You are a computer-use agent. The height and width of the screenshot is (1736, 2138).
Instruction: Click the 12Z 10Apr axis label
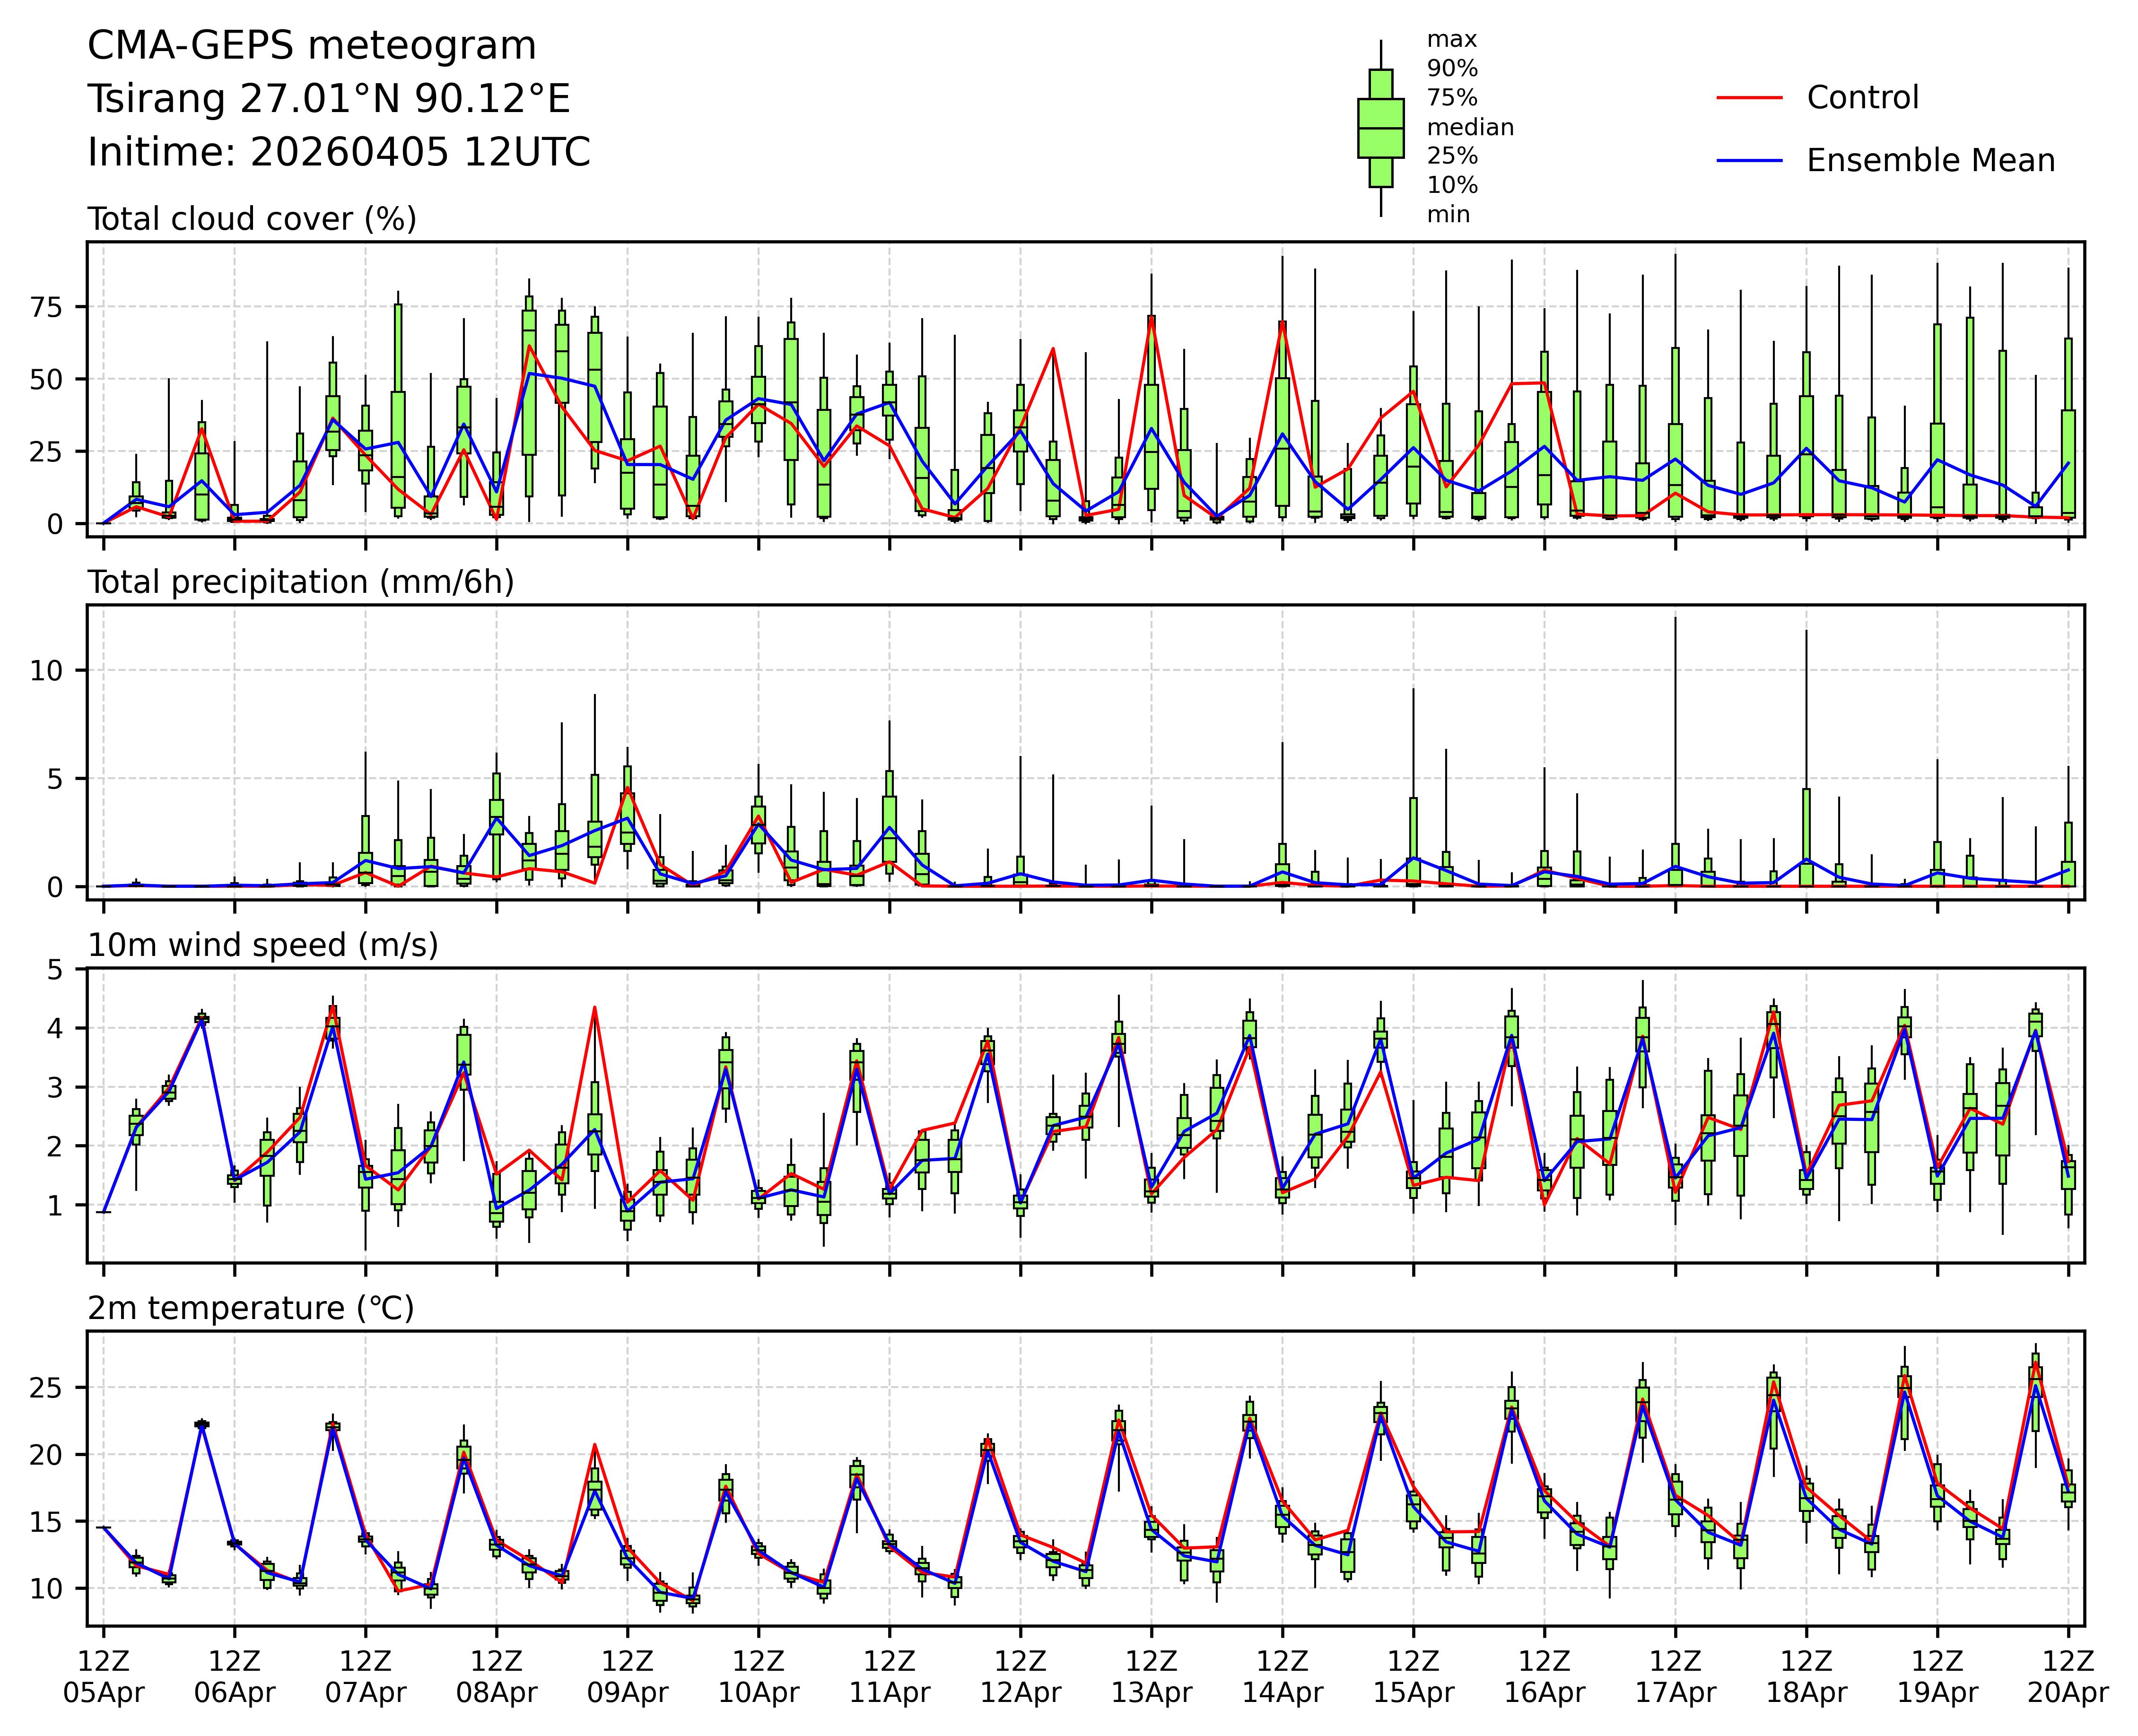(x=759, y=1677)
